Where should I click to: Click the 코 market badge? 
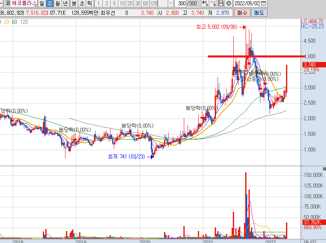pyautogui.click(x=7, y=3)
